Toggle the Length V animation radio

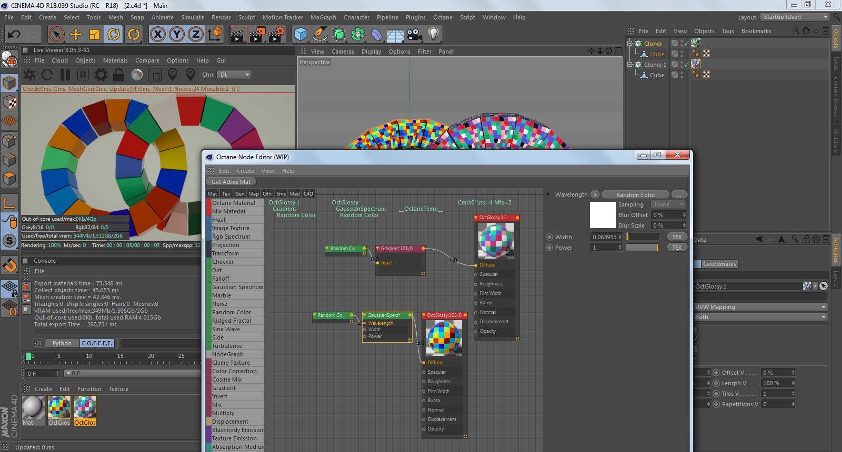[x=716, y=383]
